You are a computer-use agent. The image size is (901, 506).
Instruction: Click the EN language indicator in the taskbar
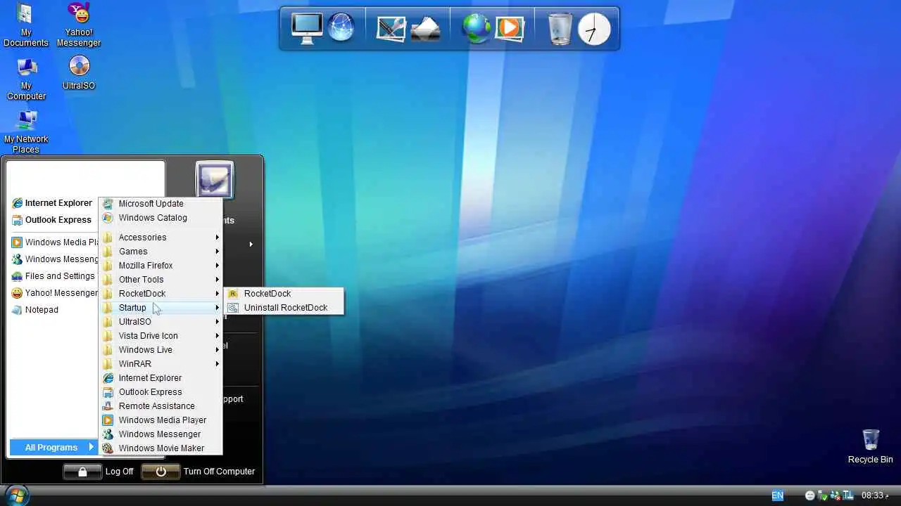pyautogui.click(x=777, y=495)
